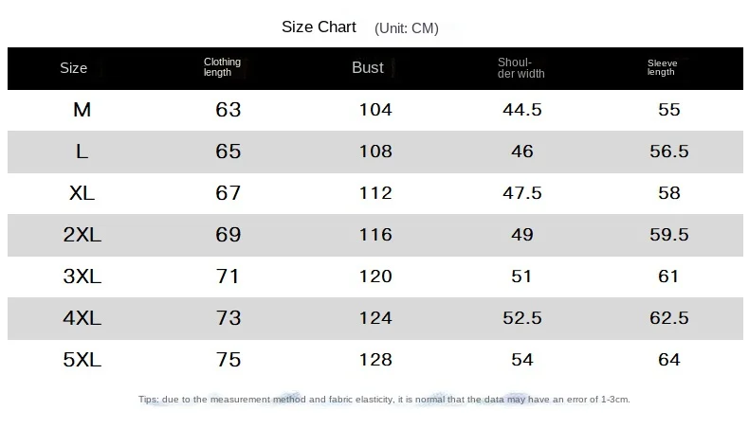Click the Sleeve length column header

click(662, 68)
